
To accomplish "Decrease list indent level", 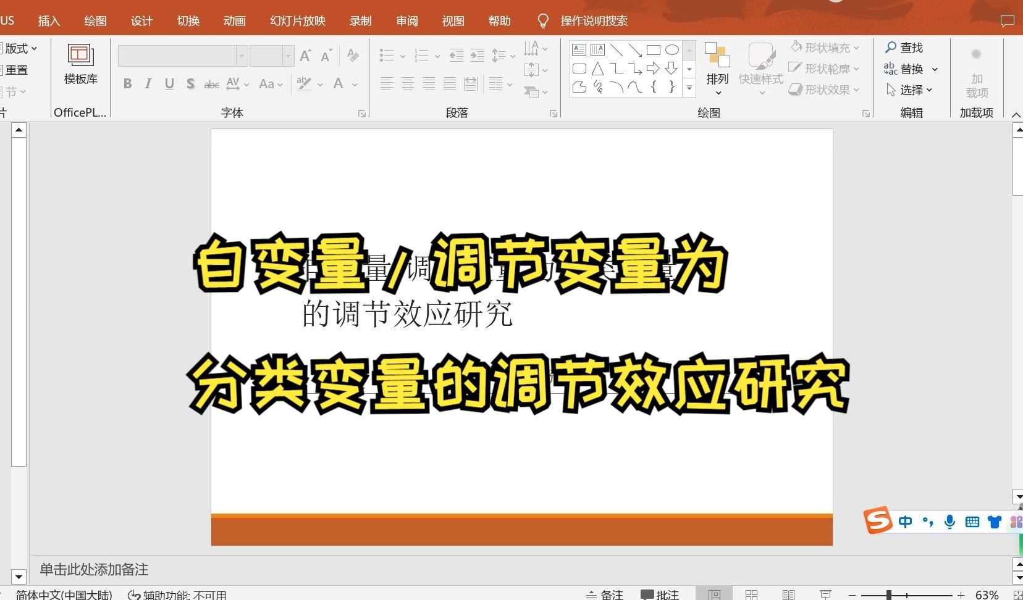I will [457, 56].
